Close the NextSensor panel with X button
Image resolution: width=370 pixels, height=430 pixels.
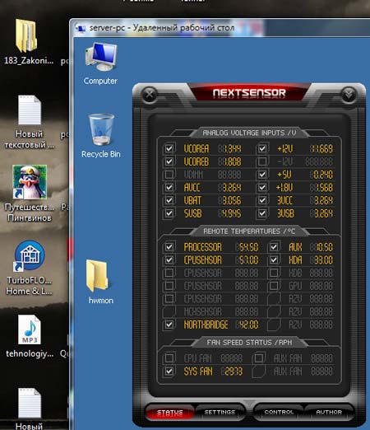150,95
